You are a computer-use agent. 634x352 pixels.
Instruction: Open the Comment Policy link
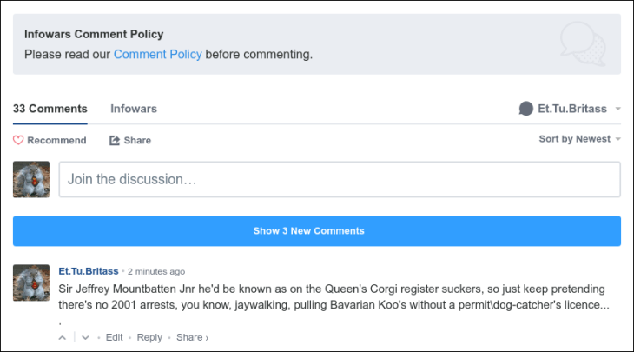(x=157, y=54)
